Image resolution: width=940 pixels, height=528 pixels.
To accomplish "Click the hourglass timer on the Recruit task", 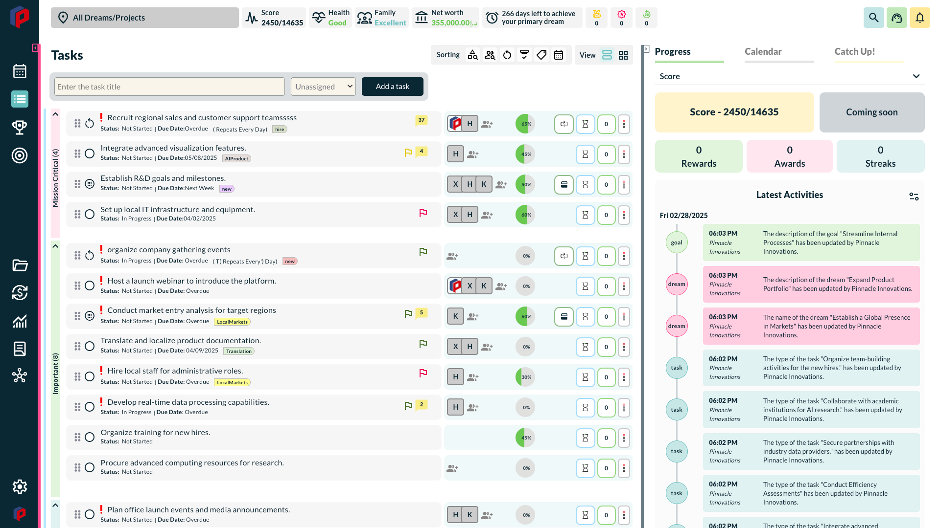I will pos(585,124).
